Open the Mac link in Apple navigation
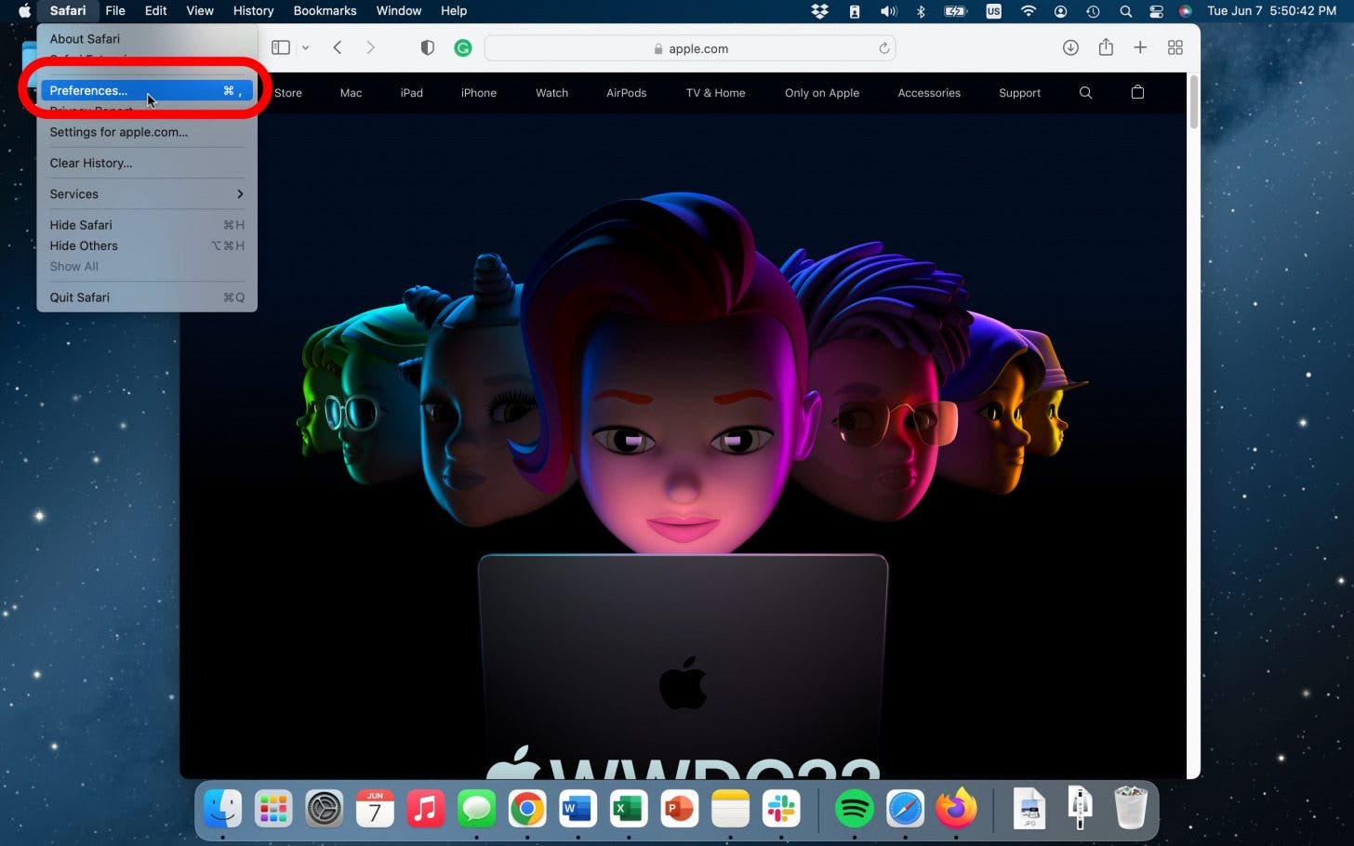 (351, 93)
